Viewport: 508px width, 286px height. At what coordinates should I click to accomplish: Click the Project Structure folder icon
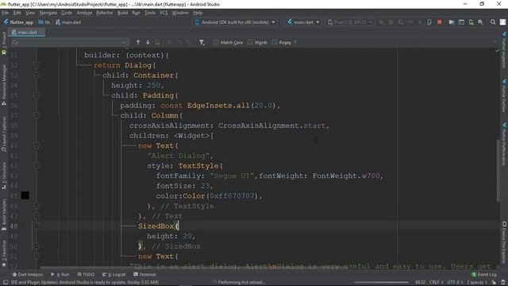[452, 22]
